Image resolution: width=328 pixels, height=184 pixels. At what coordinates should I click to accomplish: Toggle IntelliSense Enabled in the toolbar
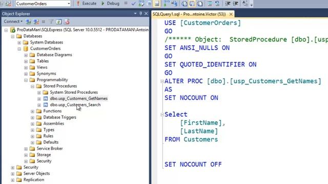point(157,4)
